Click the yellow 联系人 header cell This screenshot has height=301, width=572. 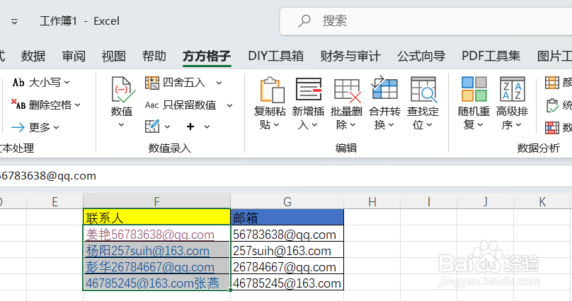coord(157,218)
